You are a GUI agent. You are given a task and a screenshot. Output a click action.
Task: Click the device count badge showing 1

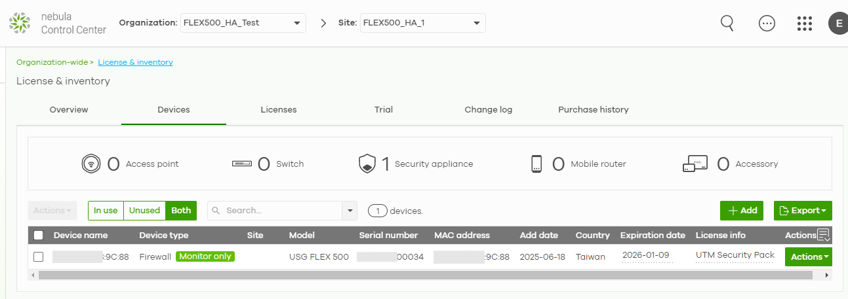click(x=378, y=211)
